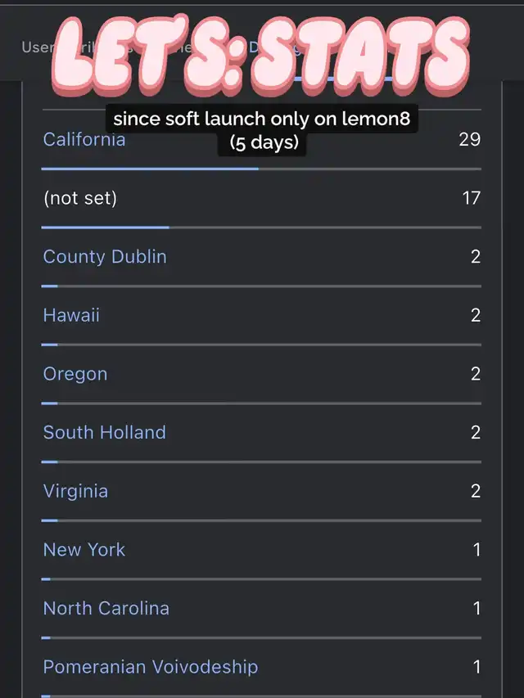Click the (not set) progress bar
This screenshot has height=698, width=524.
pos(261,227)
